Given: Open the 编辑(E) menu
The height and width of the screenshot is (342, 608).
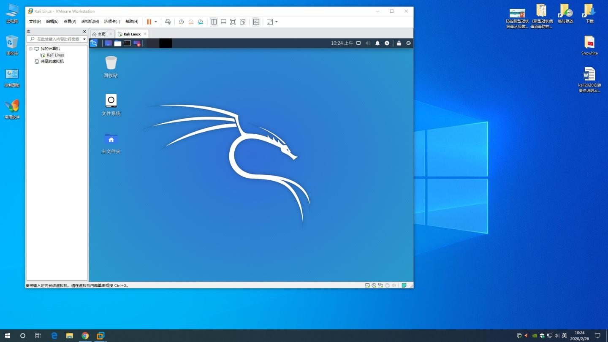Looking at the screenshot, I should click(x=52, y=22).
